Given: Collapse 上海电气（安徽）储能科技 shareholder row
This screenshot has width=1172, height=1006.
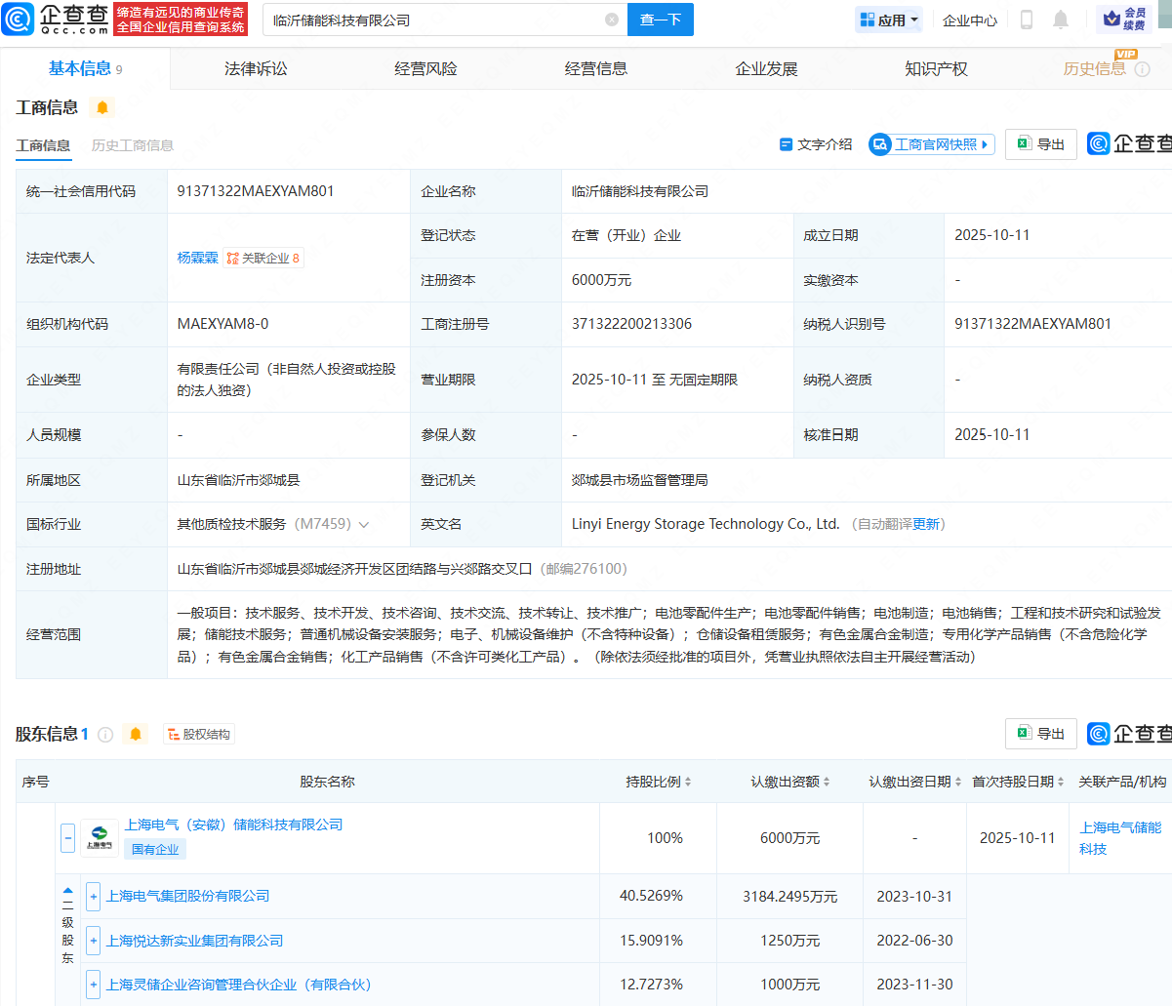Looking at the screenshot, I should tap(67, 837).
